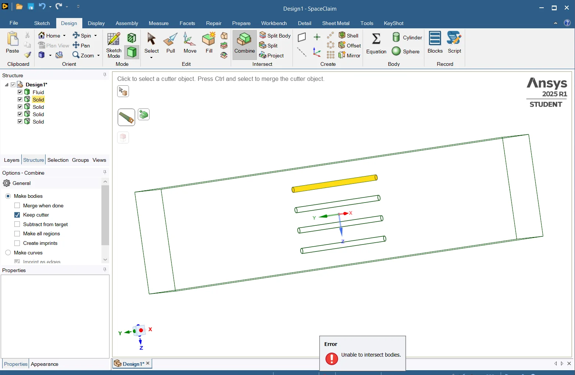Image resolution: width=575 pixels, height=375 pixels.
Task: Activate the Move tool
Action: (x=189, y=43)
